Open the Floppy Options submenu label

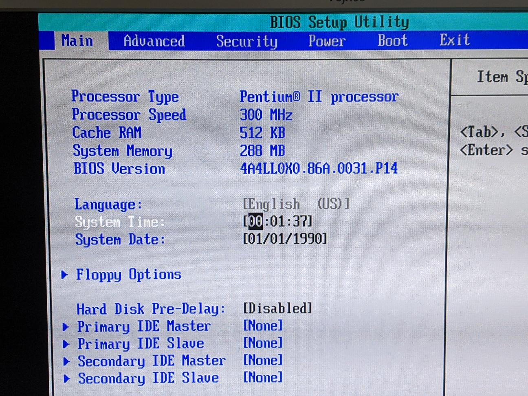[129, 275]
